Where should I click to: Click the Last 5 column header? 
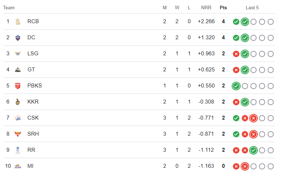pos(252,7)
